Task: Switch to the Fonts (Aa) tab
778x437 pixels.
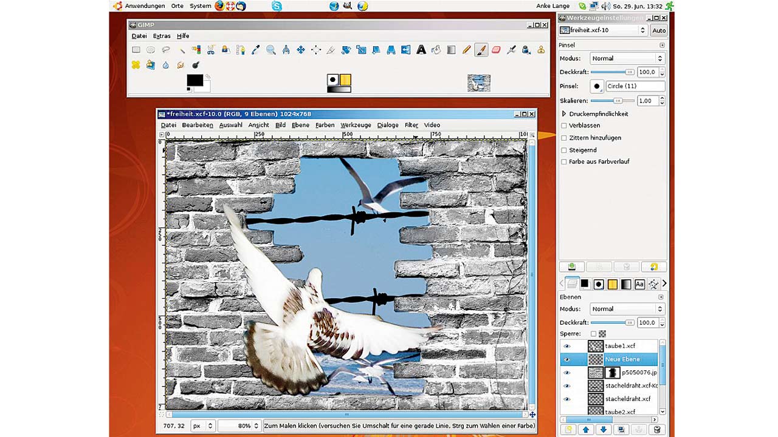Action: [x=639, y=283]
